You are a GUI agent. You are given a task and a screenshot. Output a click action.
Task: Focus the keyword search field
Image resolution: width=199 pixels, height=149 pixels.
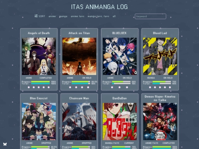150,16
